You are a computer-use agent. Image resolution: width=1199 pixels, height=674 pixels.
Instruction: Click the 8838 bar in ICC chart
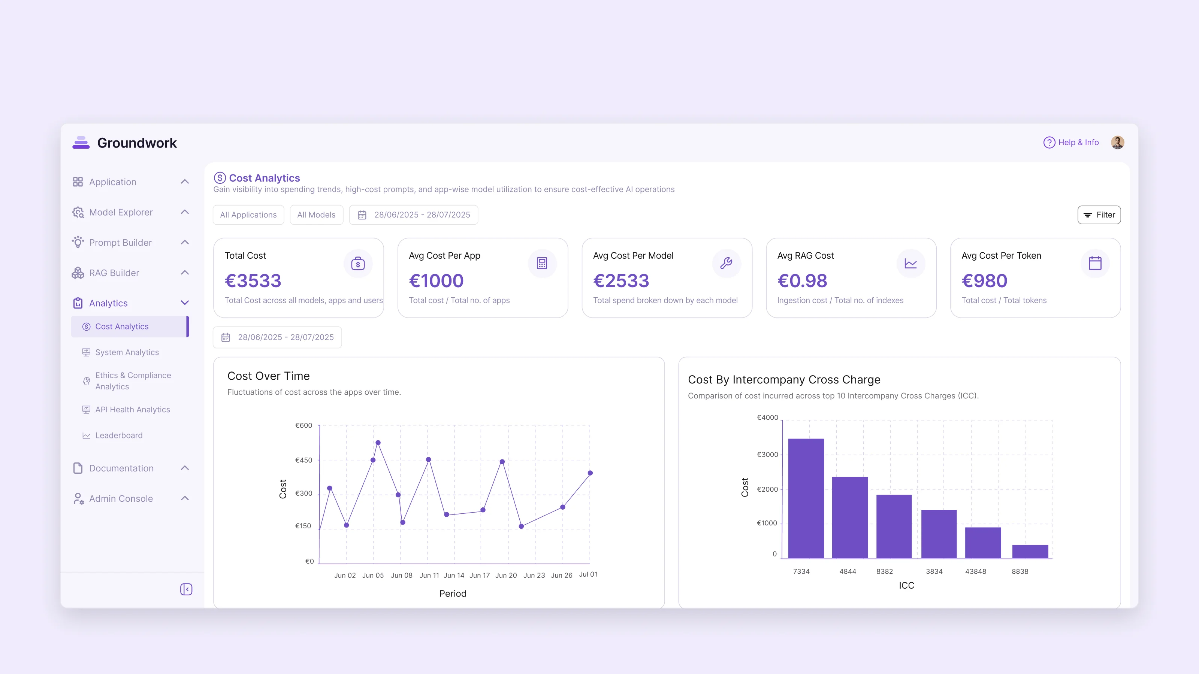tap(1030, 552)
